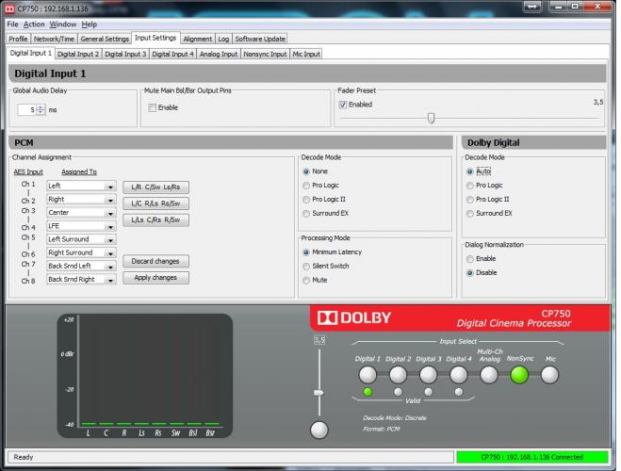The height and width of the screenshot is (471, 621).
Task: Click the Discard changes button
Action: (x=155, y=261)
